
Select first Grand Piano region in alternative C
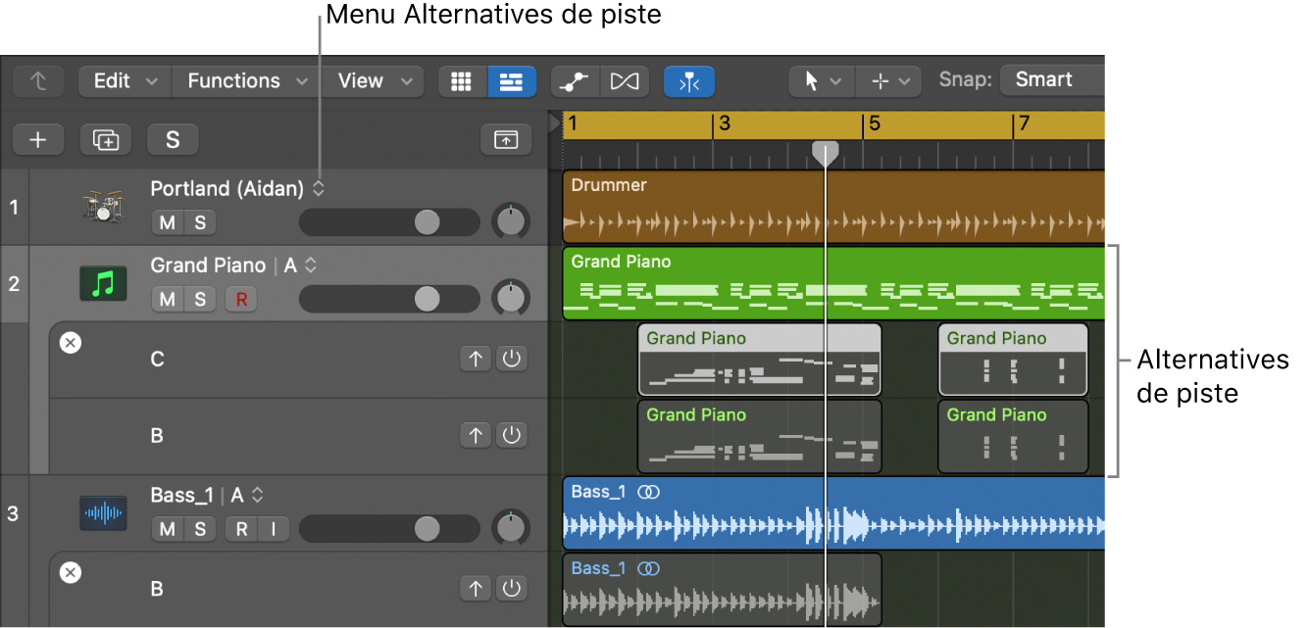click(760, 360)
